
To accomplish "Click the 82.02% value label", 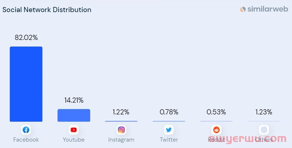I will tap(26, 38).
